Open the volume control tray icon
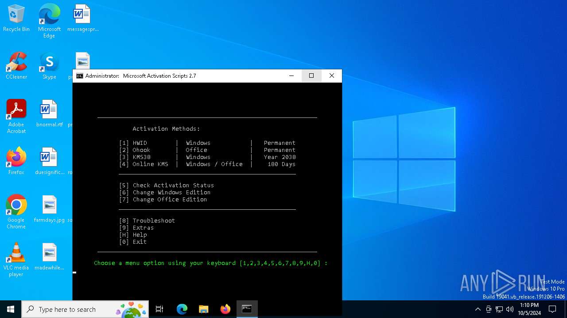This screenshot has width=567, height=318. [510, 309]
